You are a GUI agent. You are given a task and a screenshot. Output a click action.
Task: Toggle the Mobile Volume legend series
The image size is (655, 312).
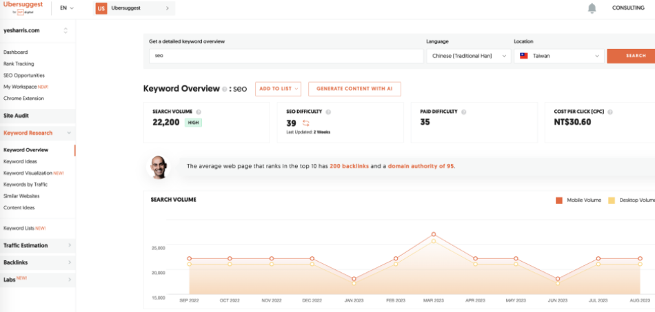click(x=559, y=200)
